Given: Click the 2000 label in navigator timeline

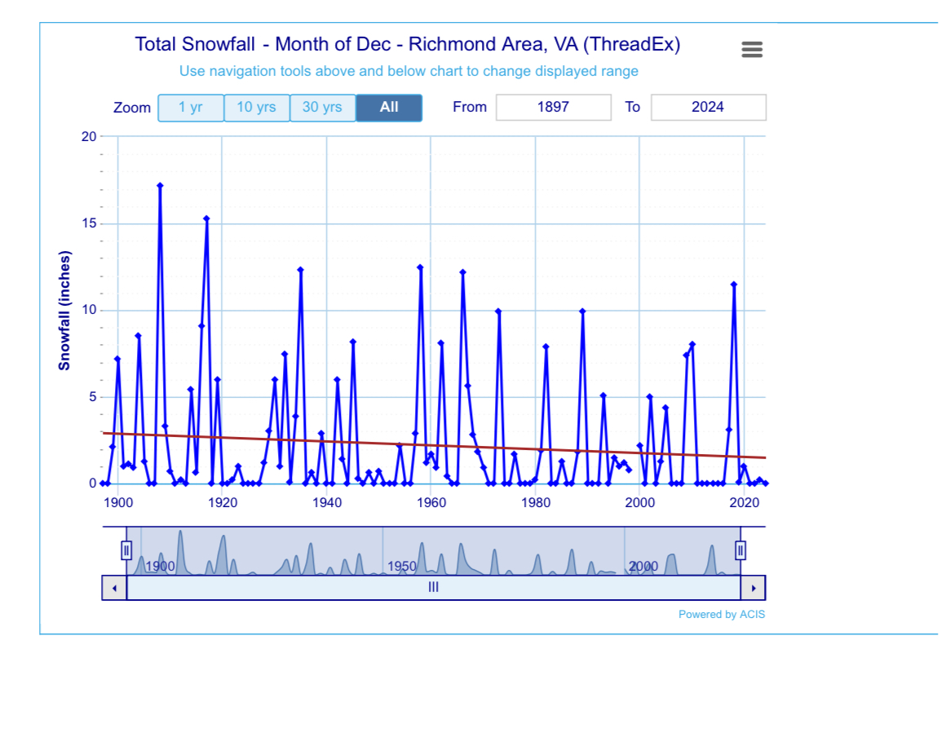Looking at the screenshot, I should [643, 567].
